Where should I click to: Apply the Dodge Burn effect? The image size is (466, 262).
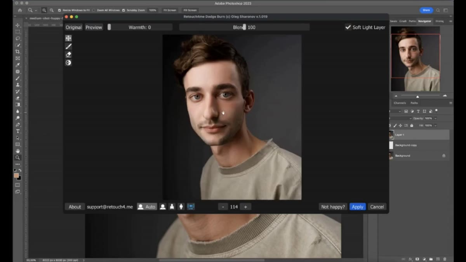pos(357,207)
